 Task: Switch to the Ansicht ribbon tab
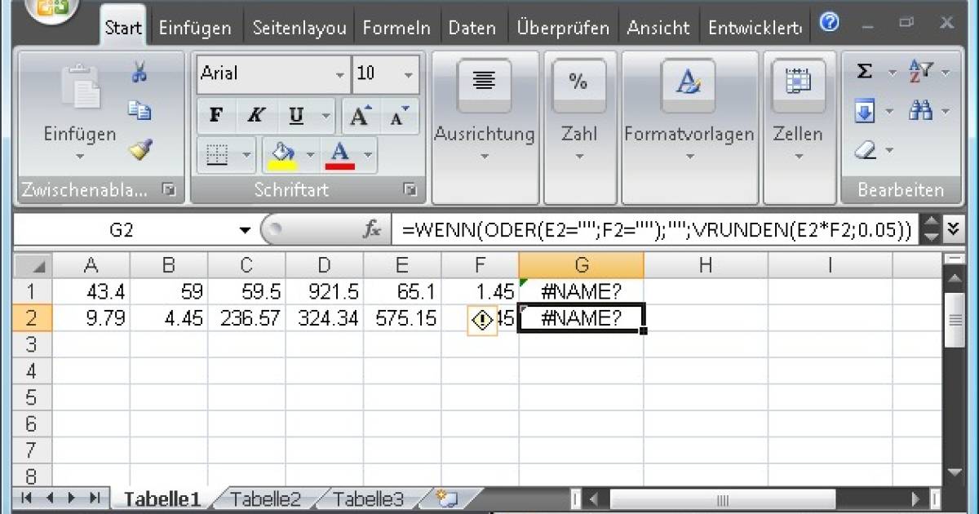click(x=658, y=28)
